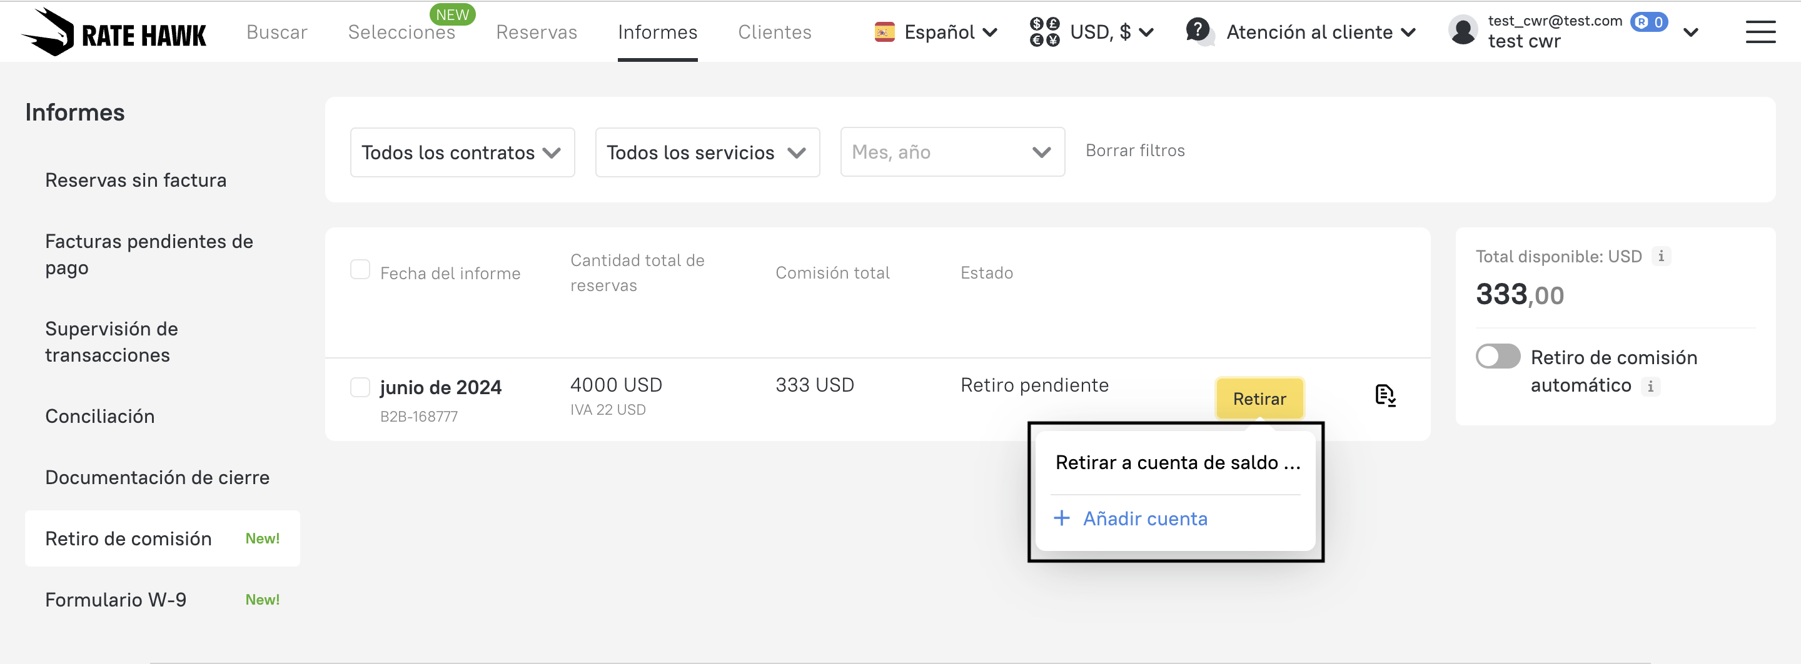The width and height of the screenshot is (1801, 664).
Task: Open the hamburger menu icon
Action: [x=1760, y=32]
